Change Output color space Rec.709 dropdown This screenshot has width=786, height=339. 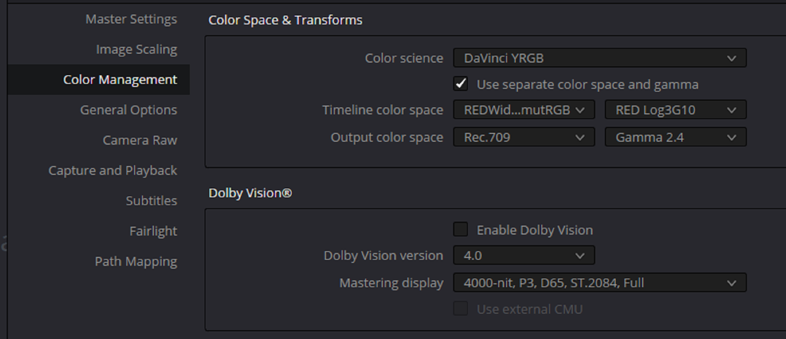[524, 137]
